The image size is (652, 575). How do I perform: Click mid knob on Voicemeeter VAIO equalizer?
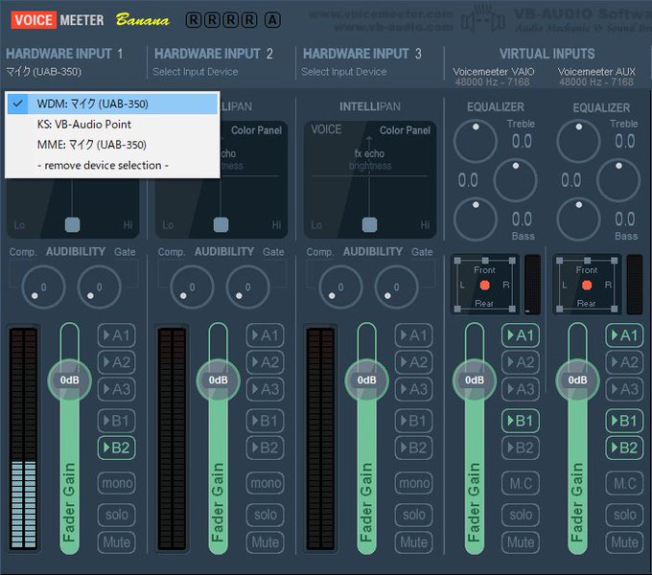pos(515,180)
